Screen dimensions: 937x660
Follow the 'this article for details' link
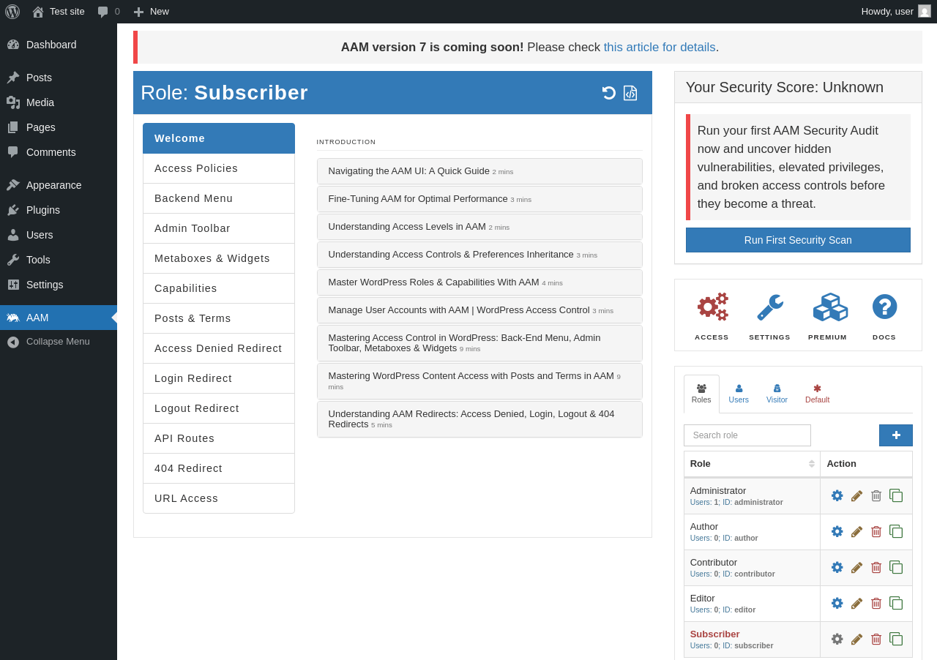[x=660, y=48]
